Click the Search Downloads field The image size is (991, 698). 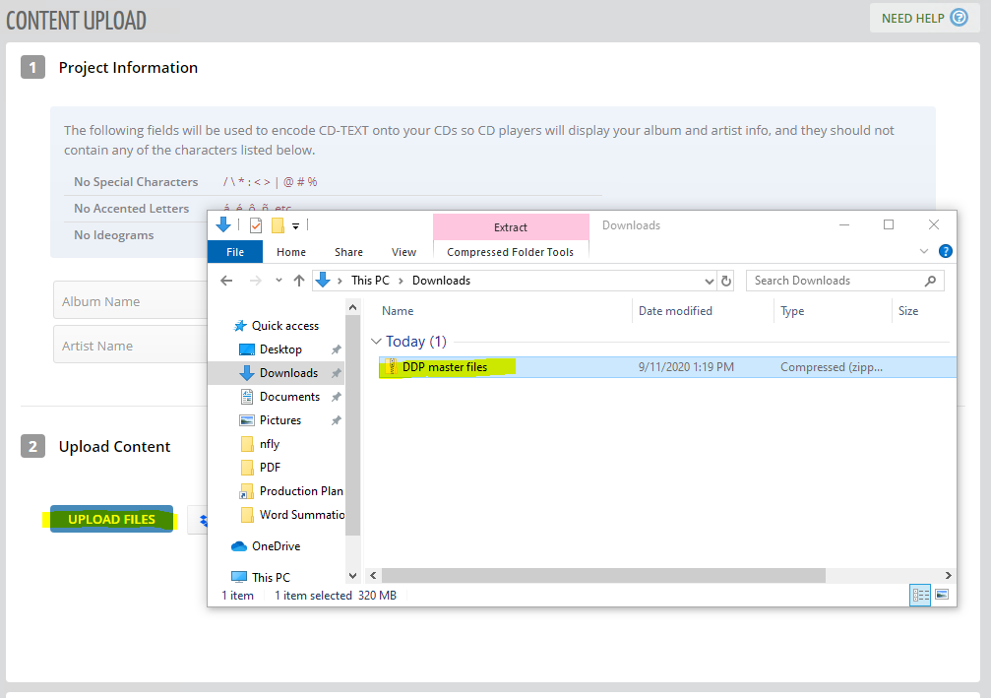(836, 281)
